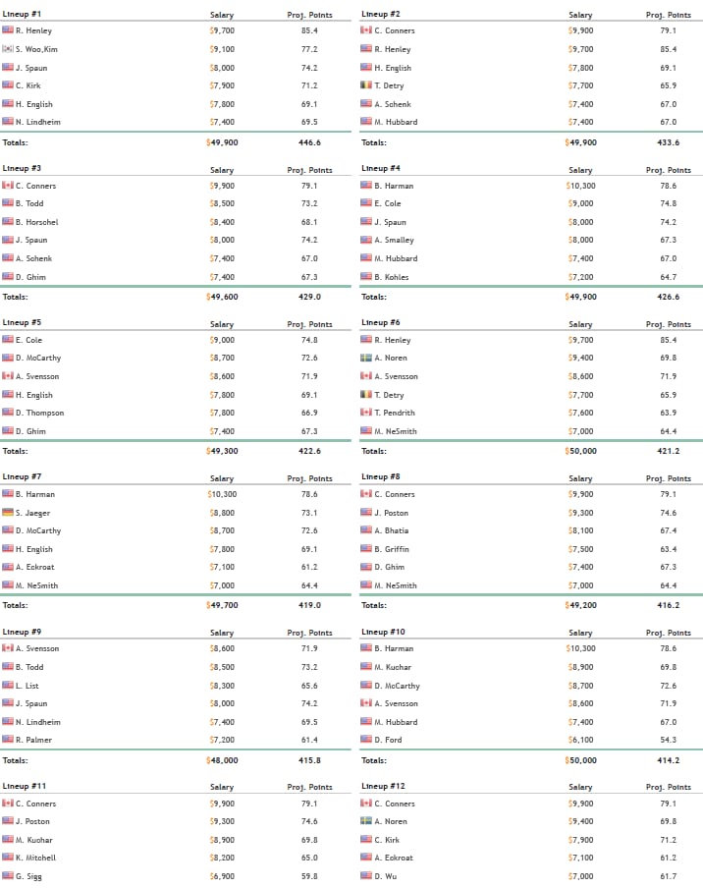The image size is (703, 888).
Task: Click the US flag beside D. Ford
Action: click(x=366, y=739)
